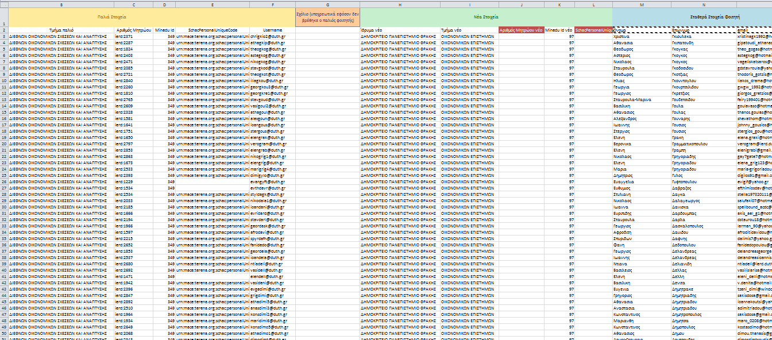This screenshot has height=340, width=772.
Task: Click cell containing 'ierd:1229'
Action: [133, 181]
